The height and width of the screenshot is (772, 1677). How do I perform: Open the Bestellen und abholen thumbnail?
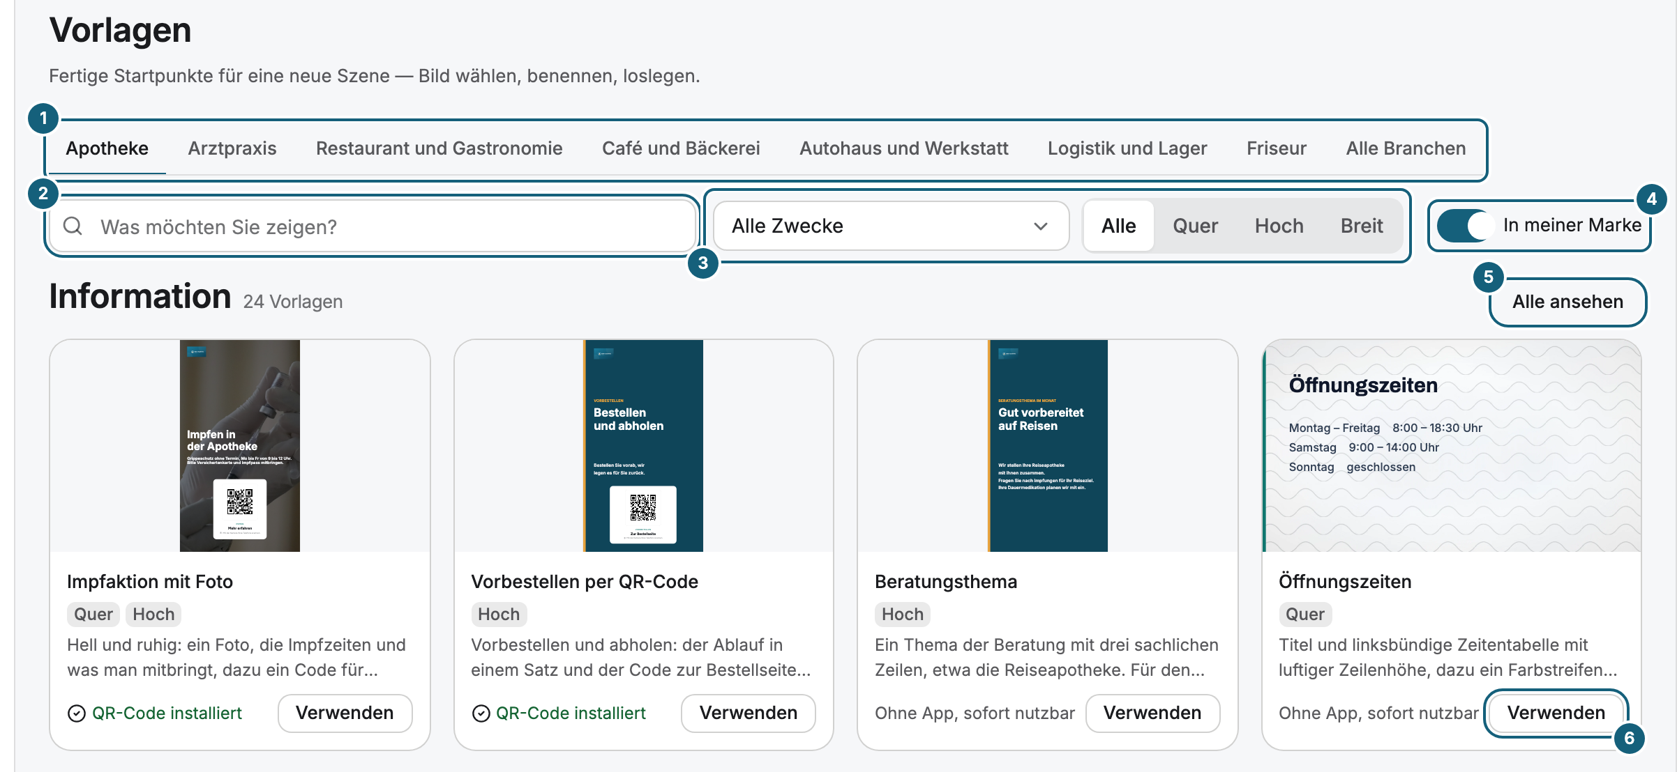[643, 446]
